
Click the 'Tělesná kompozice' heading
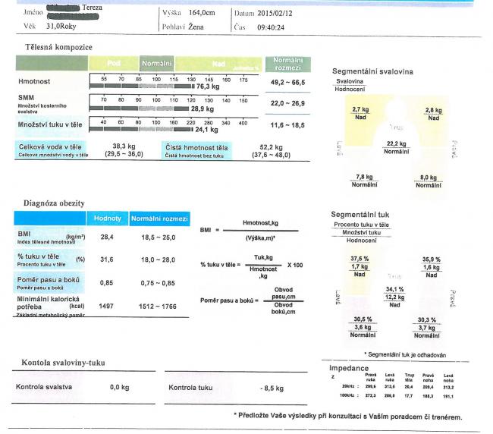click(59, 47)
